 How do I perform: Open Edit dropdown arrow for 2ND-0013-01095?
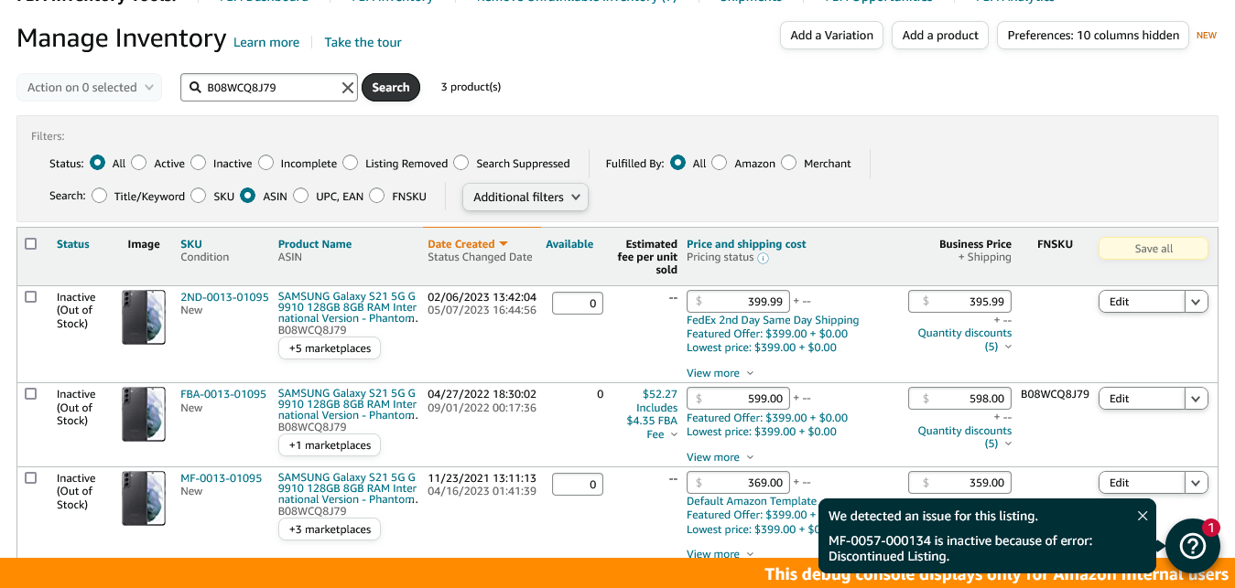point(1197,302)
